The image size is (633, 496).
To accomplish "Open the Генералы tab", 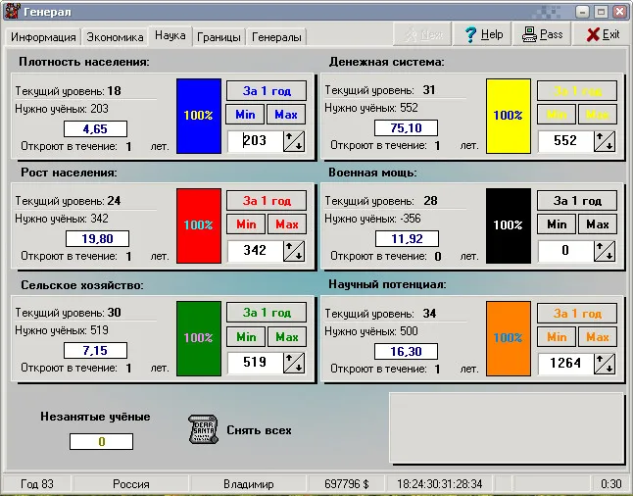I will 276,37.
